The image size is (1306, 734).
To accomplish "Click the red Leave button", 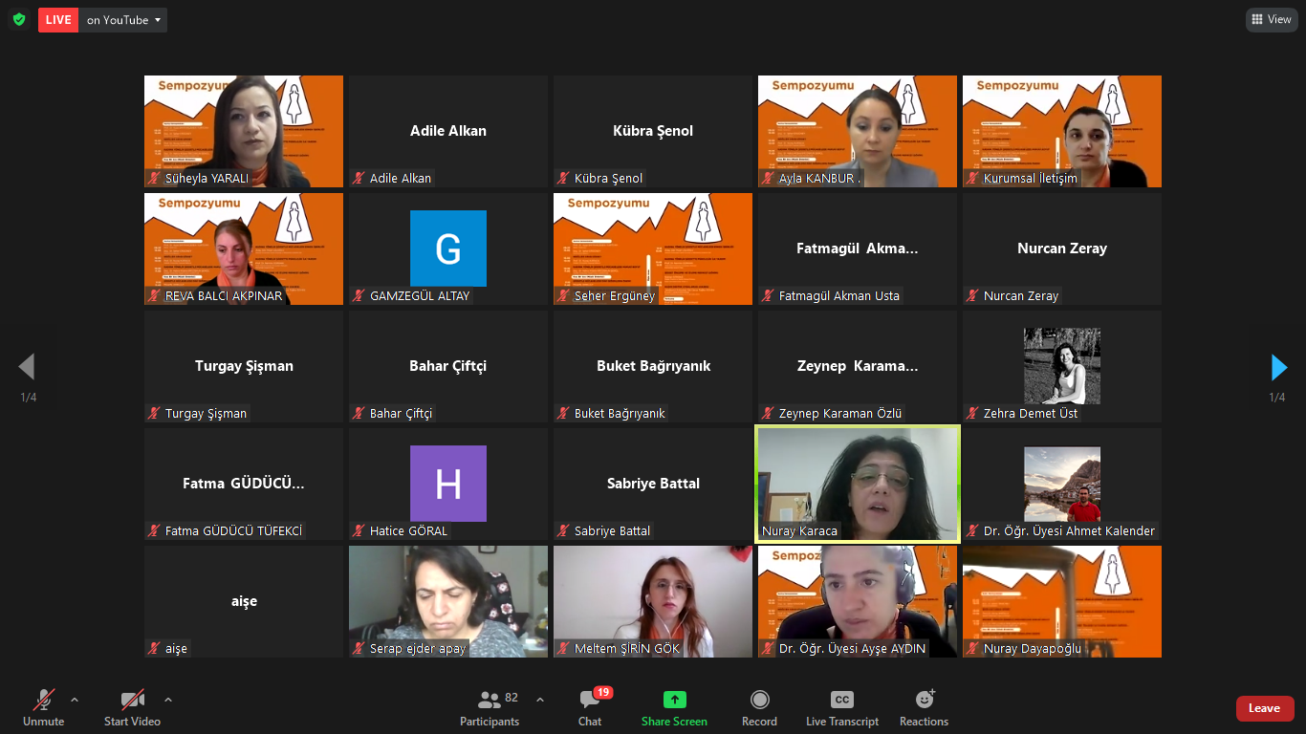I will 1264,708.
